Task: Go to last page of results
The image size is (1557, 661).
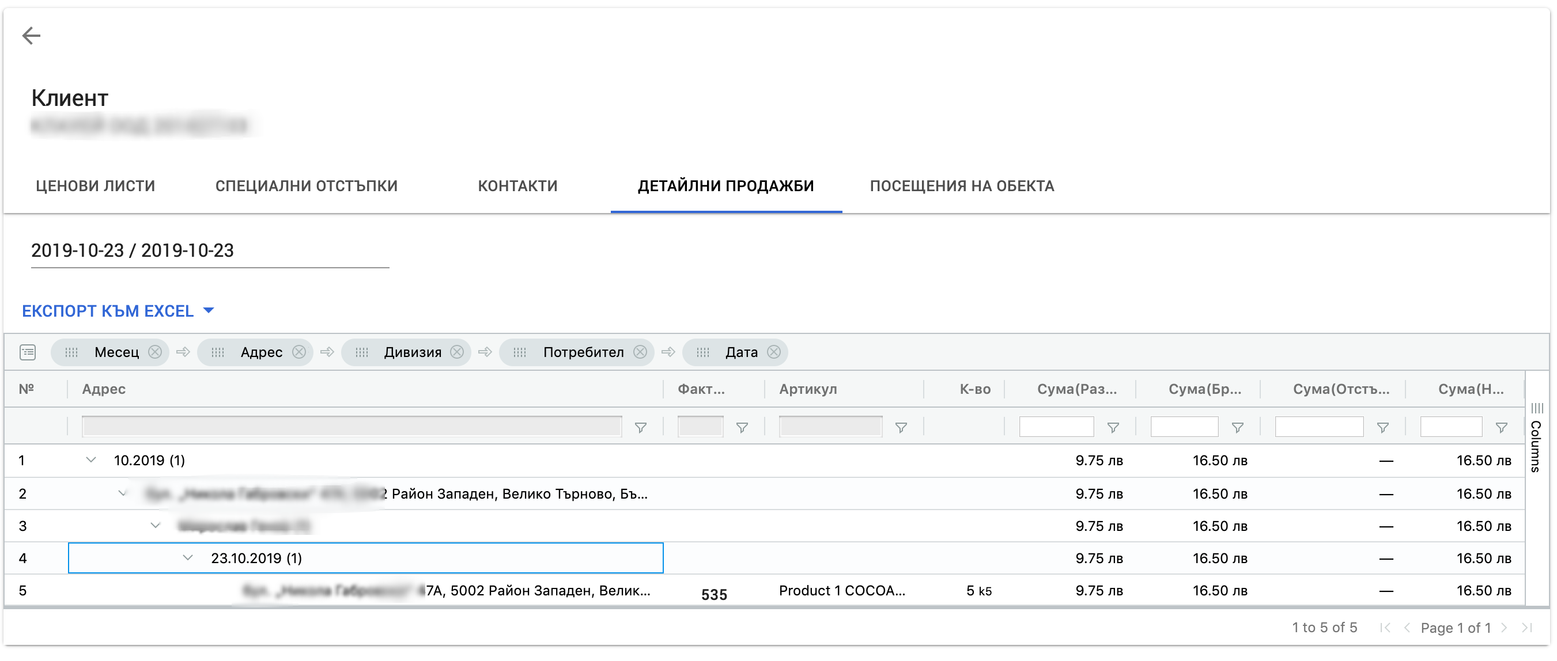Action: click(1527, 627)
